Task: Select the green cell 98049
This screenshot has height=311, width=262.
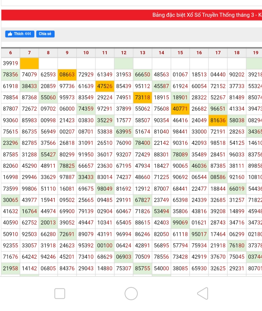Action: click(105, 188)
